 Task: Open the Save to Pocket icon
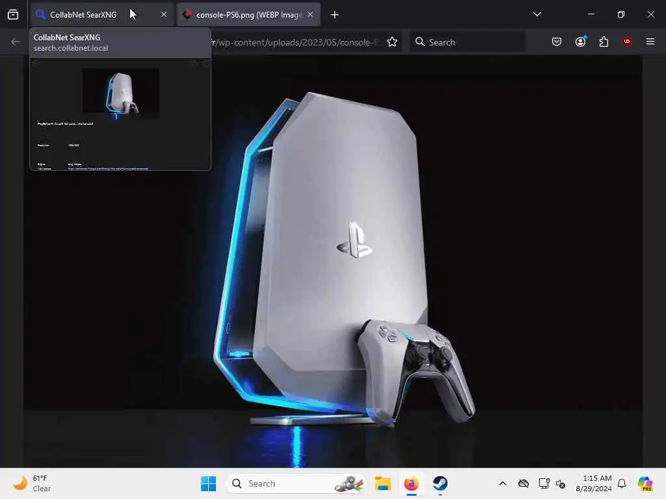(557, 42)
